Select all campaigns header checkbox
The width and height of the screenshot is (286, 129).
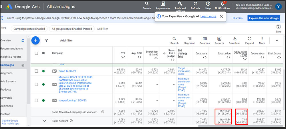click(37, 53)
